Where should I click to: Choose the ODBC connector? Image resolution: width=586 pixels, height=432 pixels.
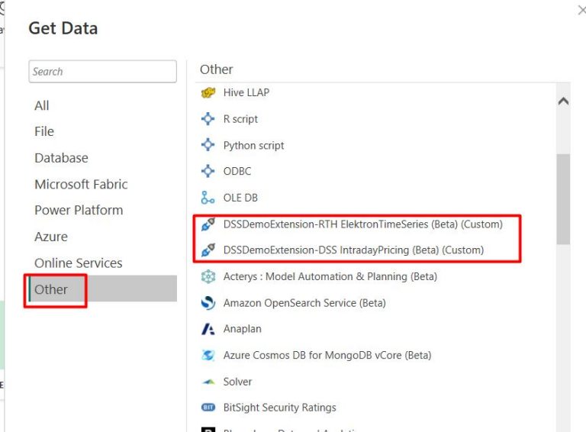click(x=237, y=171)
